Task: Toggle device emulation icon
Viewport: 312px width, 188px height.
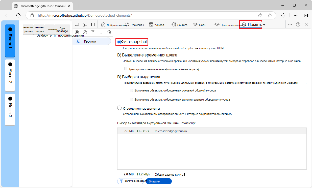Action: tap(85, 25)
